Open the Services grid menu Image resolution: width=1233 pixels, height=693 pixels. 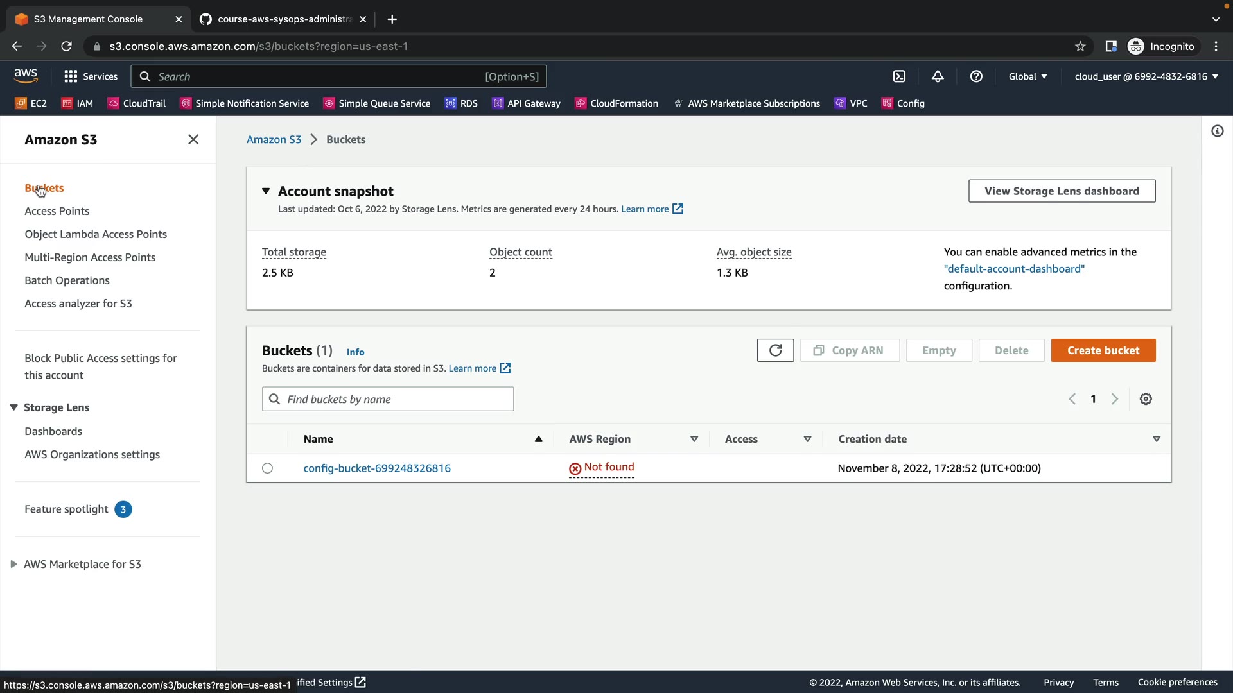[x=91, y=76]
